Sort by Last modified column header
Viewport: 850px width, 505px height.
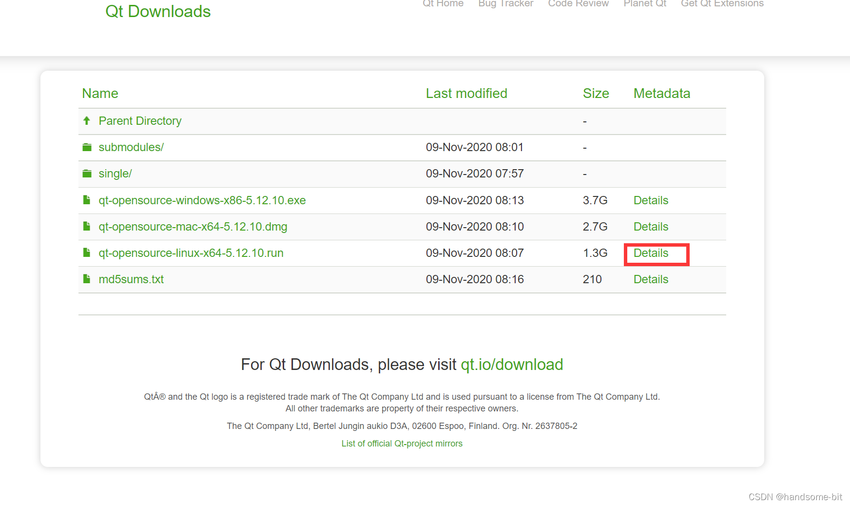coord(466,93)
